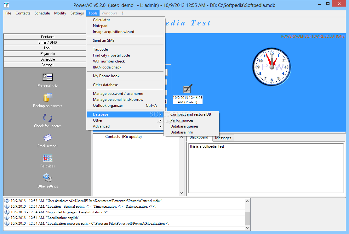Screen dimensions: 349x234
Task: Open Outlook organizer
Action: [x=125, y=106]
